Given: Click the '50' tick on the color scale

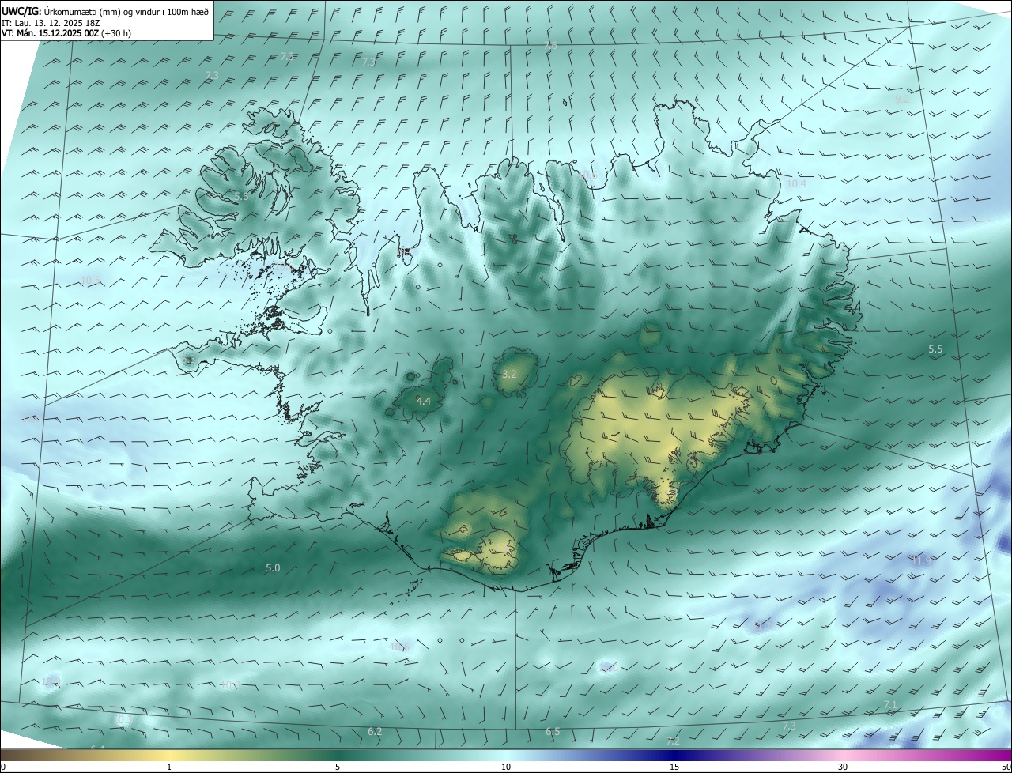Looking at the screenshot, I should (x=1006, y=767).
